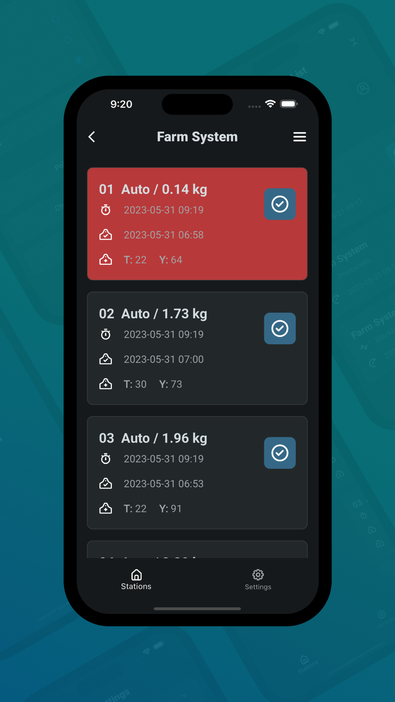Switch to the Settings tab
The width and height of the screenshot is (395, 702).
point(258,580)
